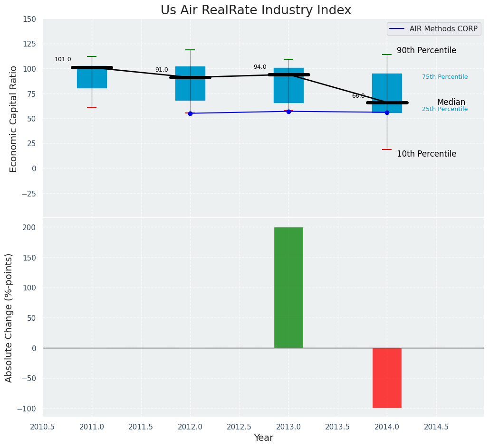Image resolution: width=489 pixels, height=447 pixels.
Task: Click the red negative bar for 2014
Action: [387, 378]
